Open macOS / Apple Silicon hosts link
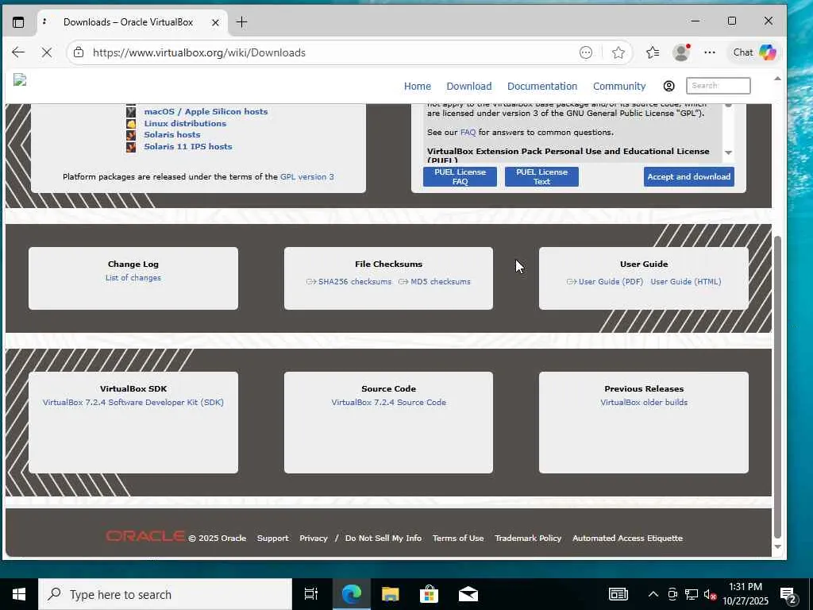The image size is (813, 610). click(x=206, y=111)
